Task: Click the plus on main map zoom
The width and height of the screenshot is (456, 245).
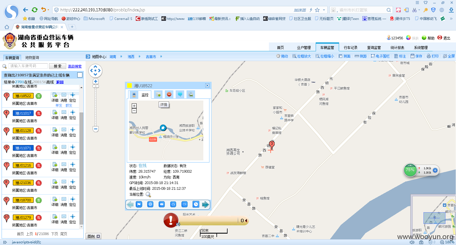Action: tap(96, 81)
